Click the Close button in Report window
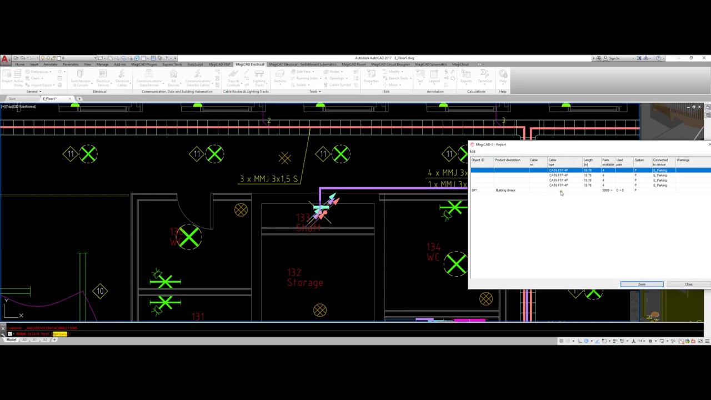The height and width of the screenshot is (400, 711). pos(689,284)
